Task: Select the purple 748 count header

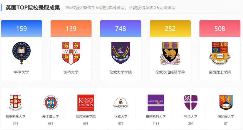Action: pyautogui.click(x=121, y=28)
